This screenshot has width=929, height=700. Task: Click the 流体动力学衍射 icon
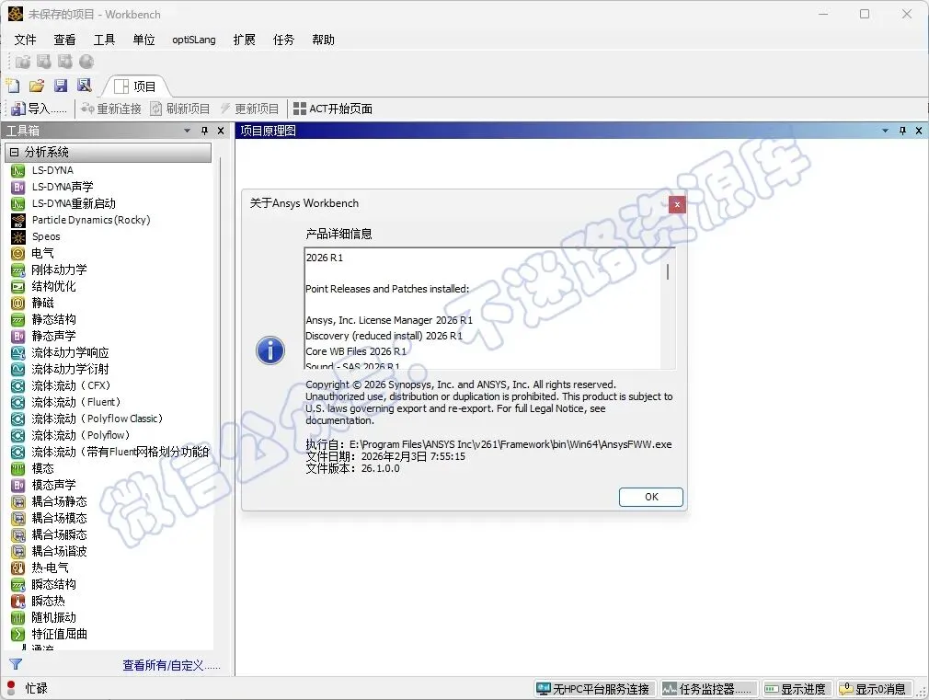[18, 370]
